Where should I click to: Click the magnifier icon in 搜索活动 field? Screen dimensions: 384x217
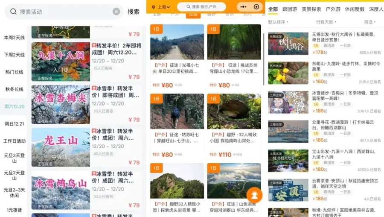tap(14, 12)
